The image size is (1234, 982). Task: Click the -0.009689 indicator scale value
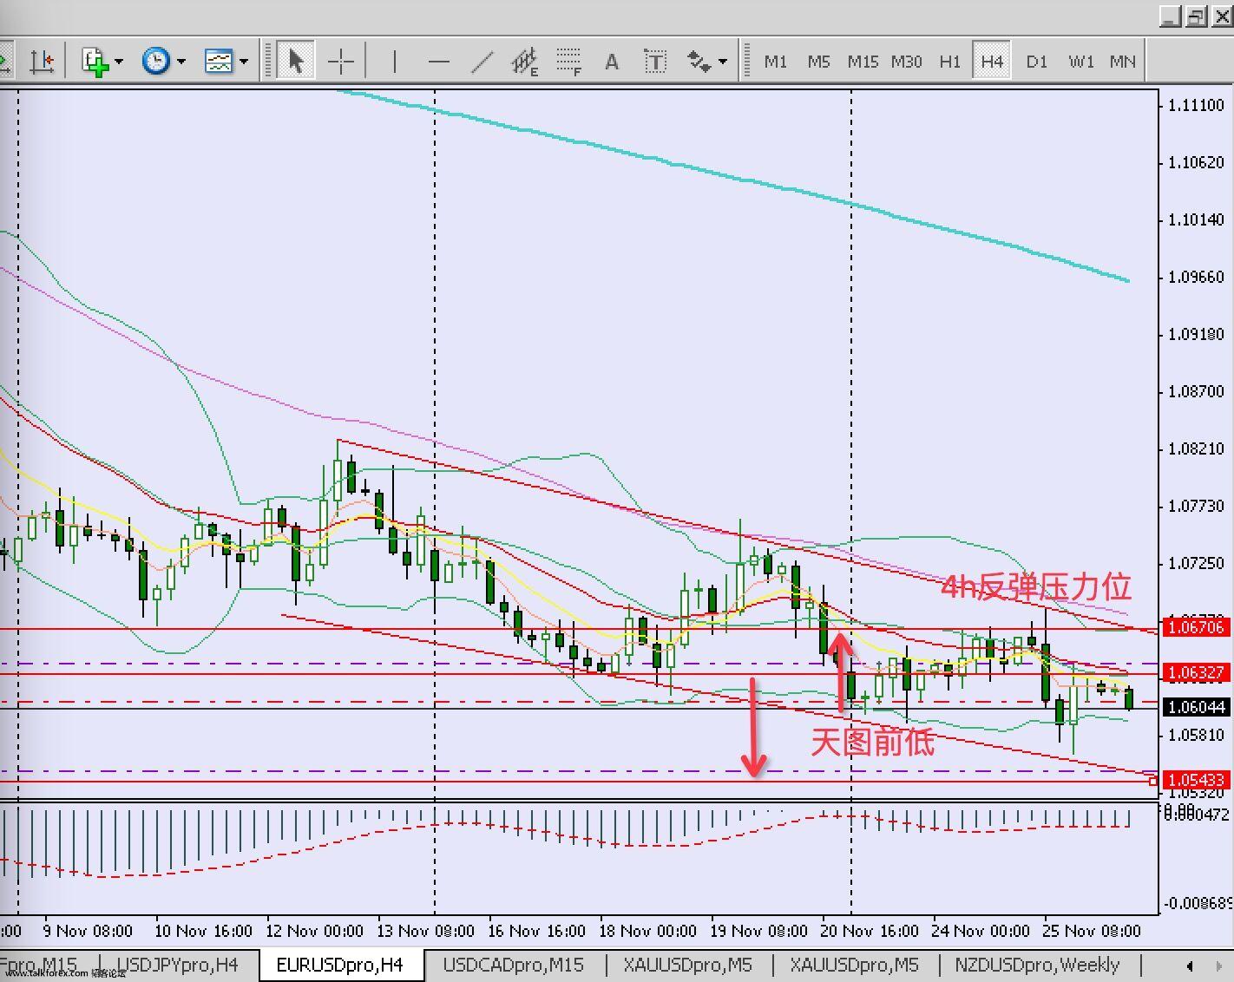click(x=1198, y=903)
